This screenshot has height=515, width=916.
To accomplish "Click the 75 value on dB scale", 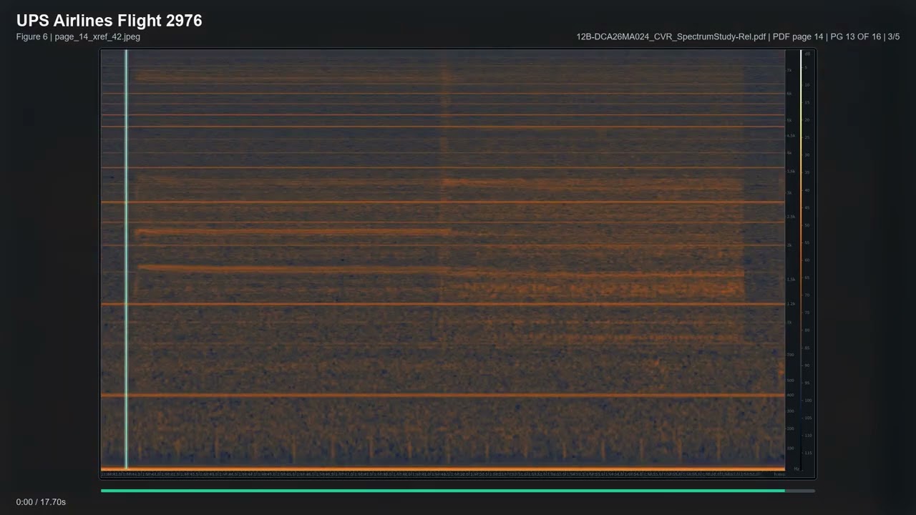I will point(807,313).
